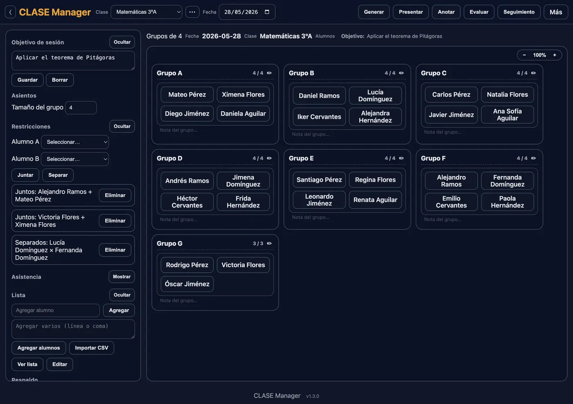Zoom in with the plus button
Screen dimensions: 573x404
click(555, 55)
